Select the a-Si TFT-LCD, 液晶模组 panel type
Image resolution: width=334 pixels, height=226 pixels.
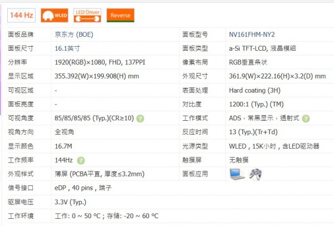point(262,48)
